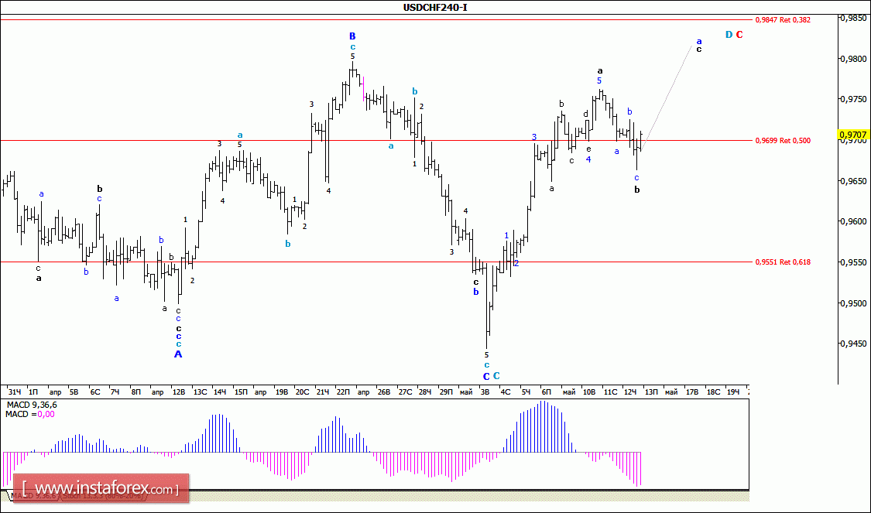Click the 0,9500 price axis value

pyautogui.click(x=854, y=303)
